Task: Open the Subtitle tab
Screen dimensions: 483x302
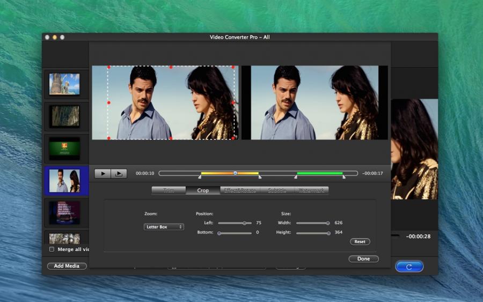Action: 277,190
